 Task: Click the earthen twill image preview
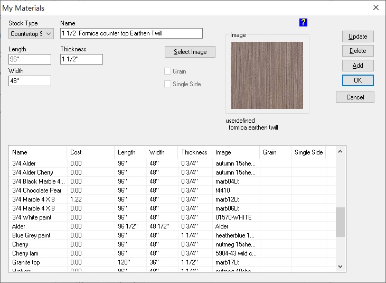tap(267, 75)
